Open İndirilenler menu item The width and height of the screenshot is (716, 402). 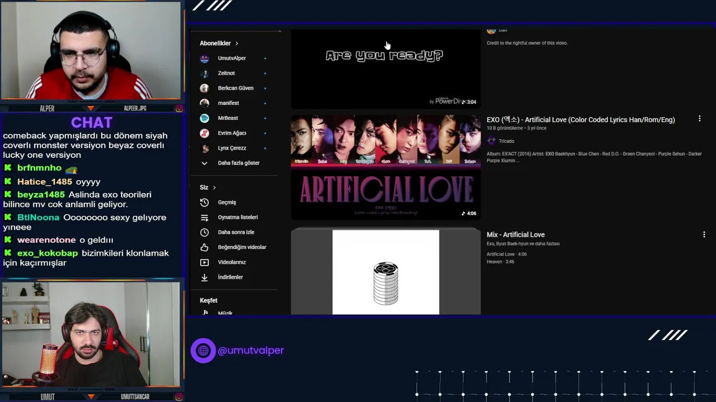(230, 277)
